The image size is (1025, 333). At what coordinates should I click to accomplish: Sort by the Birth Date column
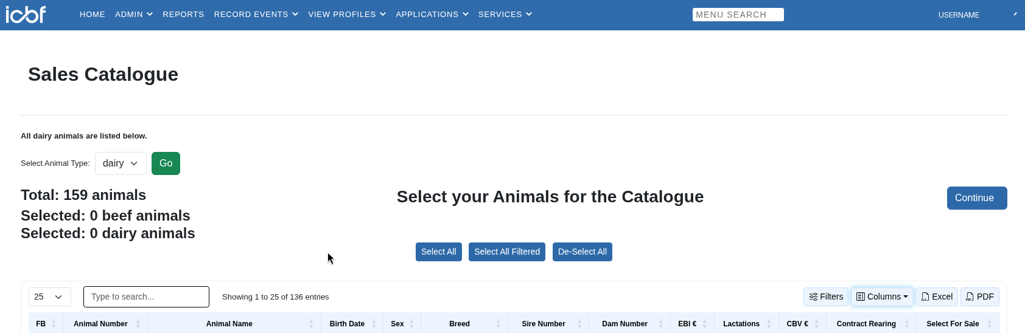pyautogui.click(x=352, y=324)
